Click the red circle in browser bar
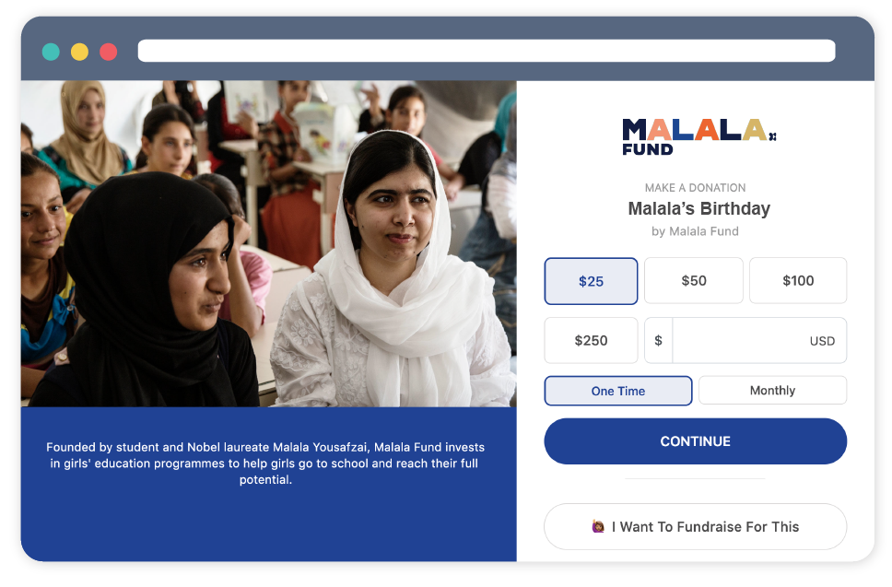The image size is (892, 587). pyautogui.click(x=109, y=52)
